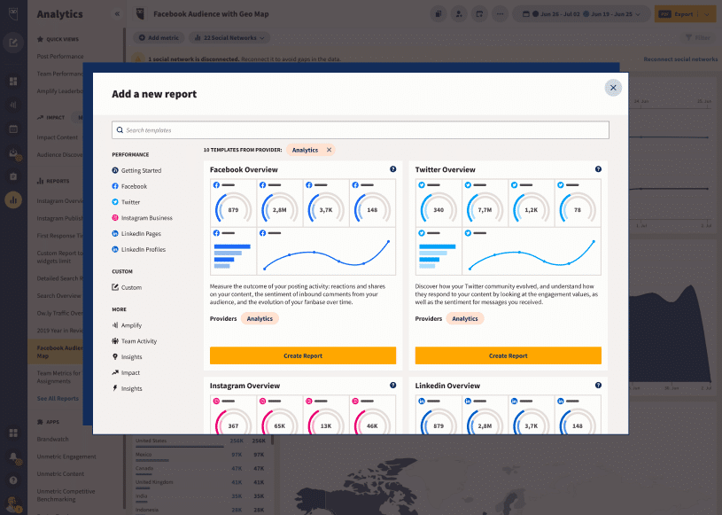Open the compose pen icon
The width and height of the screenshot is (722, 515).
12,42
